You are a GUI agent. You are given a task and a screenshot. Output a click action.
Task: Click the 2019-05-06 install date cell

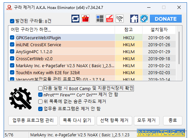tap(159, 38)
